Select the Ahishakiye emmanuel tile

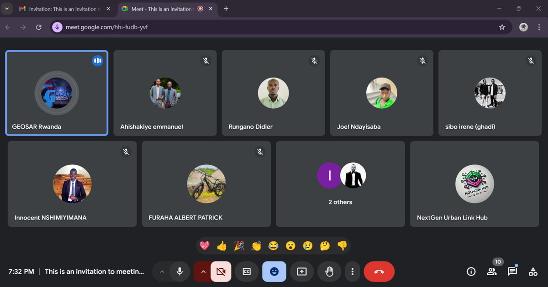[x=165, y=93]
